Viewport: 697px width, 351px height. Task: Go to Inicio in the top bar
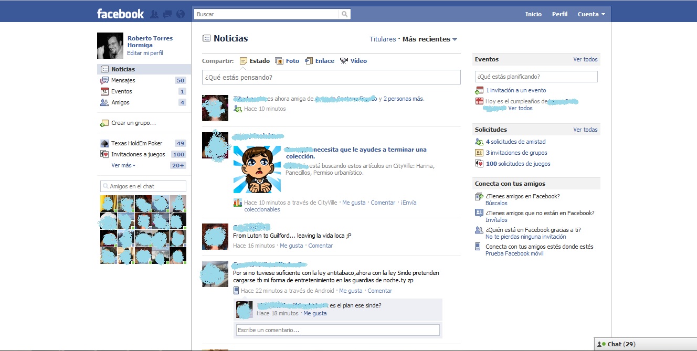(533, 14)
